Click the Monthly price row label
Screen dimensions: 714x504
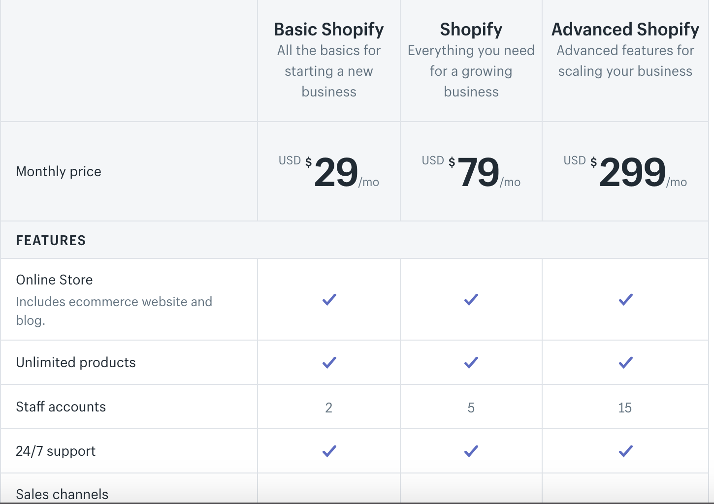pyautogui.click(x=59, y=171)
